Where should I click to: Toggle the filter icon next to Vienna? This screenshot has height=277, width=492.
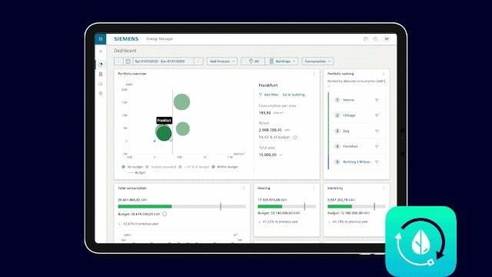[x=377, y=100]
